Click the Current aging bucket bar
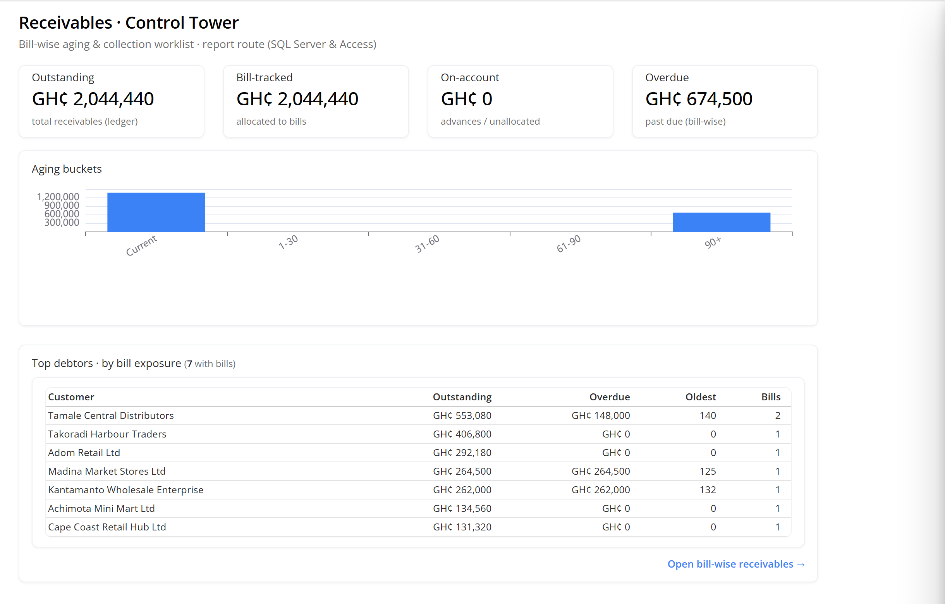 coord(156,212)
